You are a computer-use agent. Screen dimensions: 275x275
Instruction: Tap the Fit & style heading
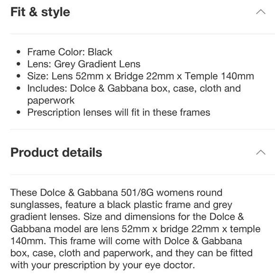pos(40,12)
